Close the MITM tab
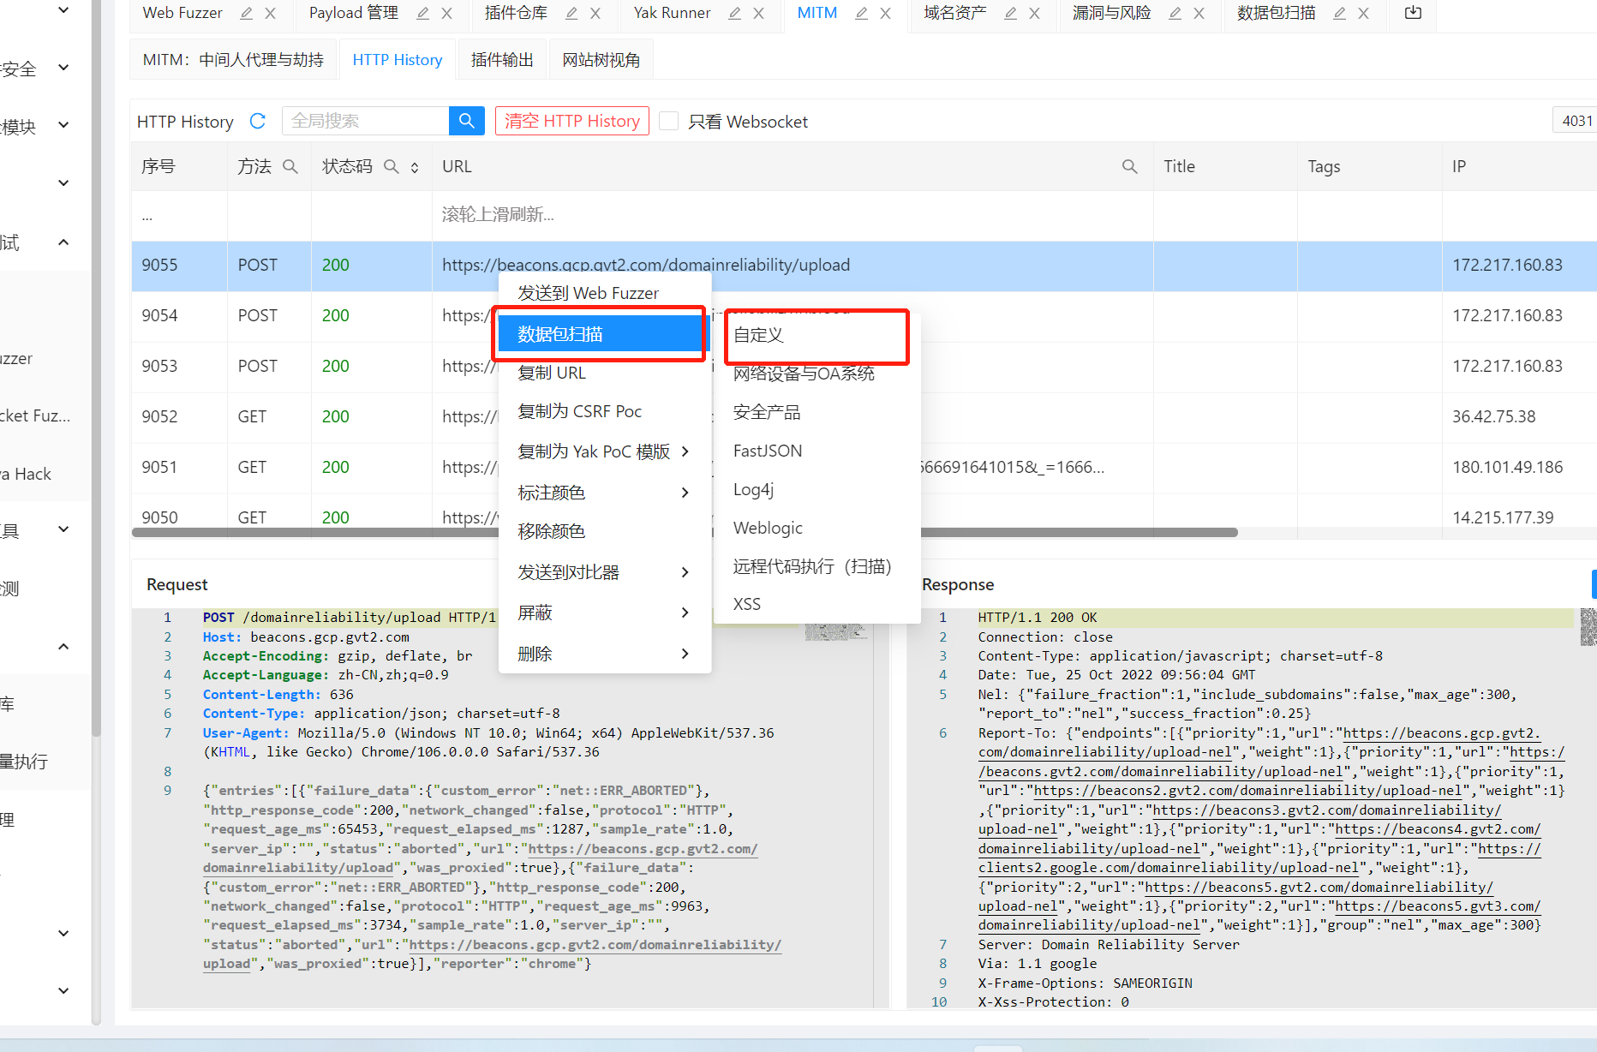This screenshot has width=1597, height=1052. (x=885, y=14)
